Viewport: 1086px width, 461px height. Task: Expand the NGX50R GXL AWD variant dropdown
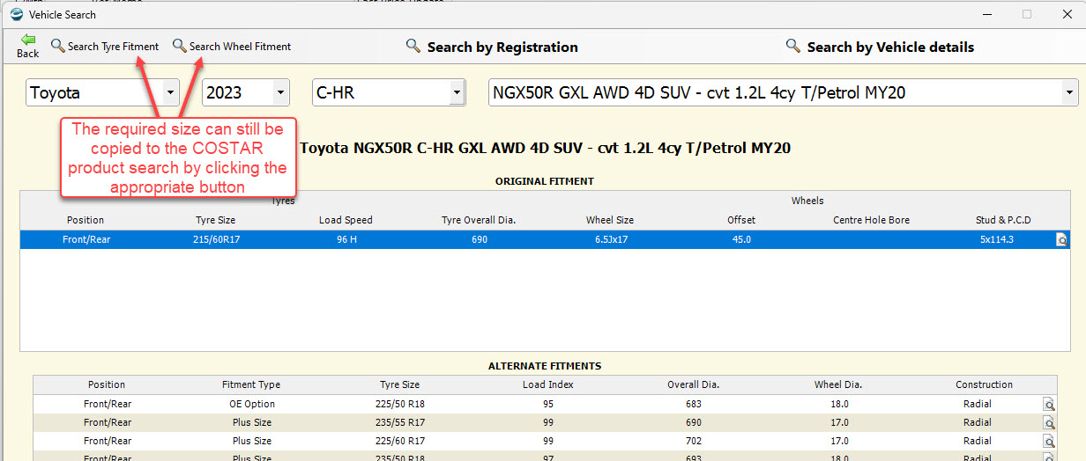[1070, 92]
